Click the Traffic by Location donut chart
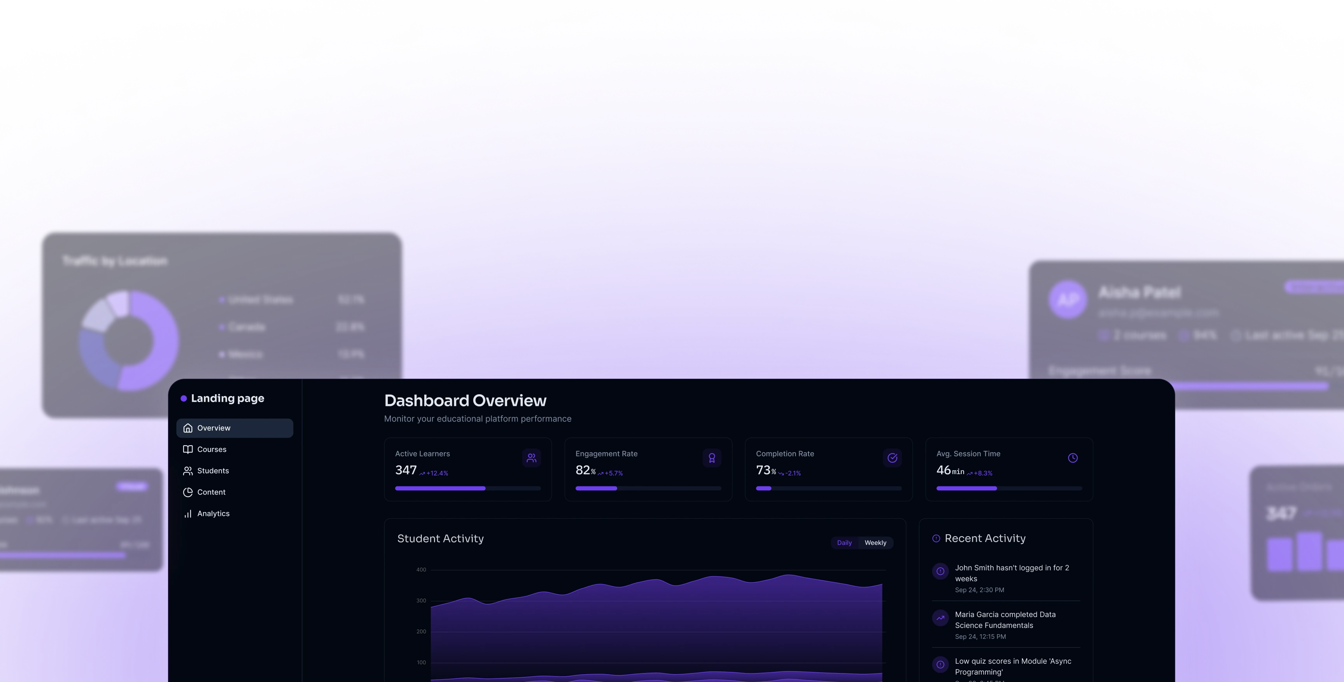1344x682 pixels. point(129,341)
